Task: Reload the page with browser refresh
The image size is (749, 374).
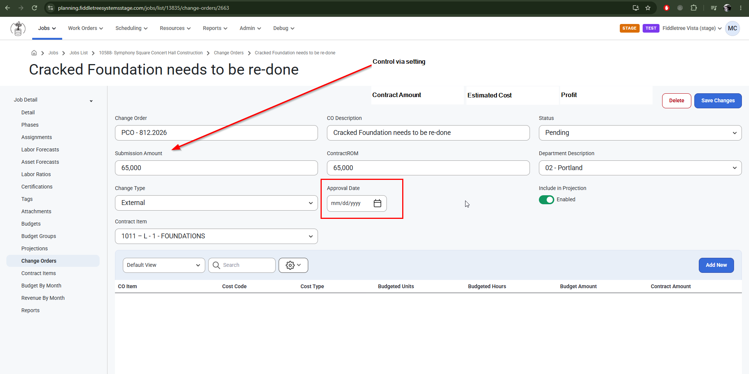Action: (34, 8)
